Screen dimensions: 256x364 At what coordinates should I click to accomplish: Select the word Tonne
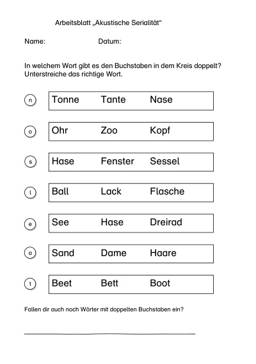(65, 100)
